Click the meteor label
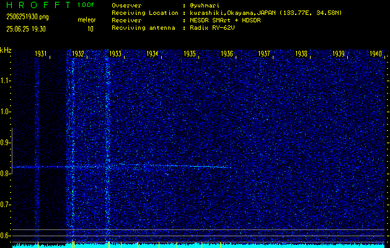The height and width of the screenshot is (248, 390). click(x=87, y=20)
